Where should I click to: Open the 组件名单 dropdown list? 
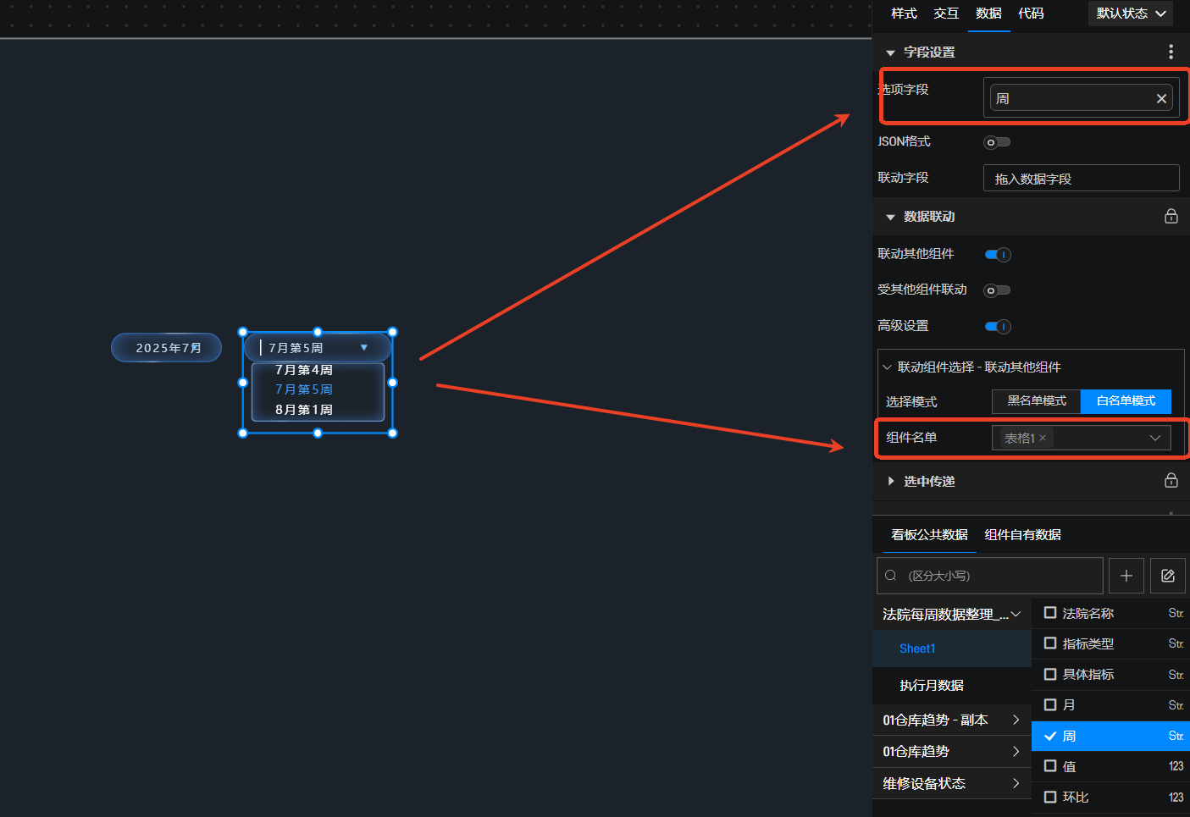[1154, 438]
